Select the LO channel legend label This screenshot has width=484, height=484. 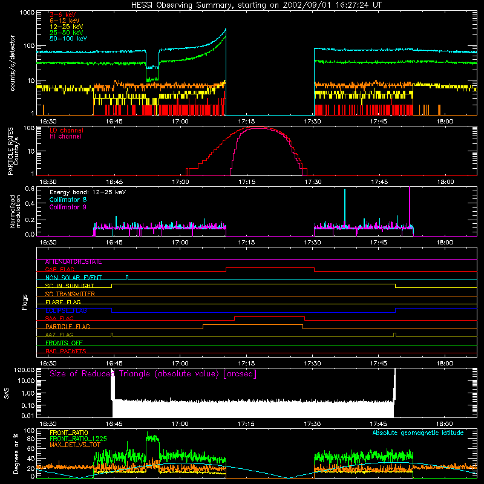pyautogui.click(x=67, y=130)
